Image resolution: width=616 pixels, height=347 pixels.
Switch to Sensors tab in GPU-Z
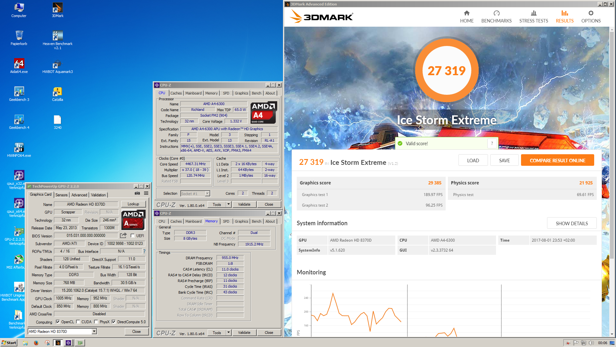click(61, 195)
